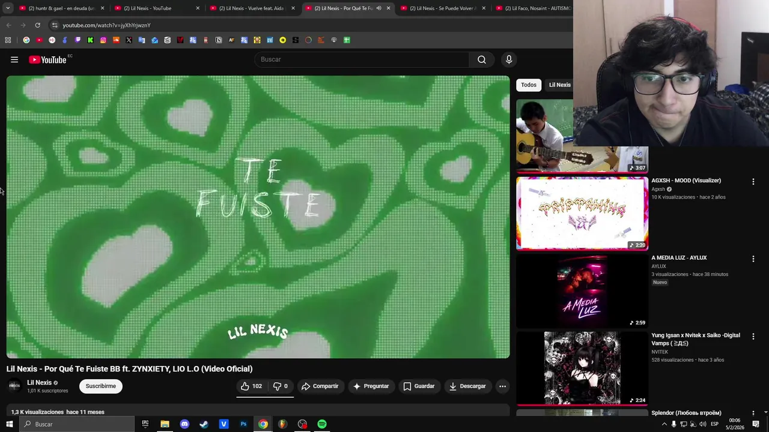View site information icon in address bar

(55, 25)
